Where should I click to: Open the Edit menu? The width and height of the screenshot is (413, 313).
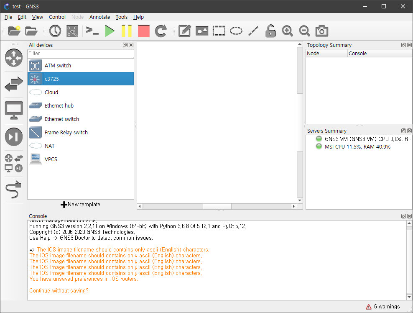tap(22, 17)
